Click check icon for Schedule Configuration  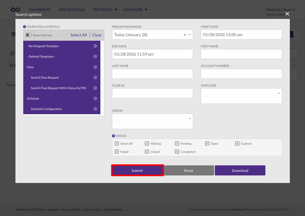tap(95, 109)
